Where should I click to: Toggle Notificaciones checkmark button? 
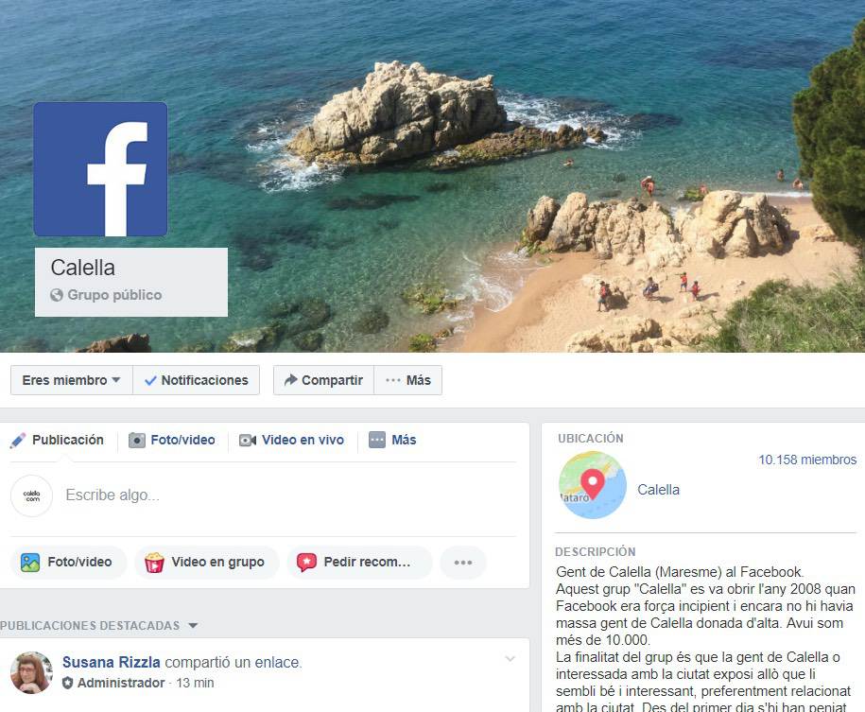[x=197, y=380]
